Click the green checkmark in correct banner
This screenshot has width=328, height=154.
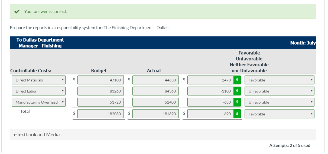[17, 11]
